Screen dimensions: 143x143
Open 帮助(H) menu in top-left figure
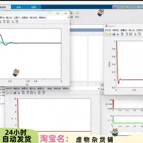click(42, 18)
